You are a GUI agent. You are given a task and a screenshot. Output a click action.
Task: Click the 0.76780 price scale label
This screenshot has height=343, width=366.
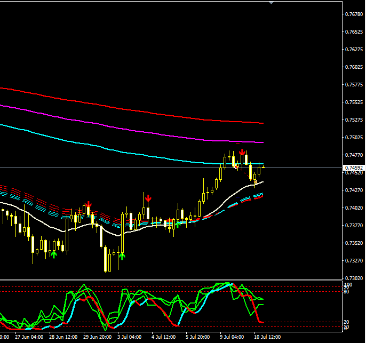tap(354, 14)
